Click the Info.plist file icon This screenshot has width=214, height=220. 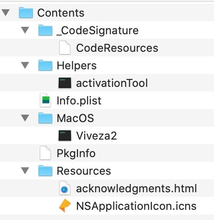(x=45, y=100)
